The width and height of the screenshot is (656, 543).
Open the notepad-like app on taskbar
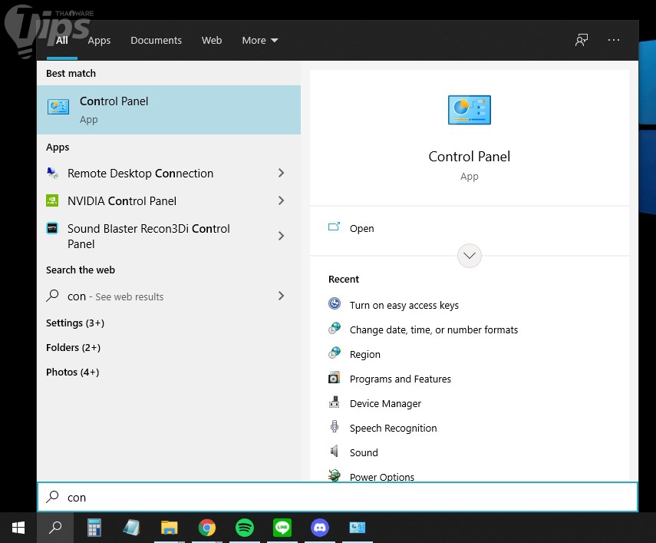(131, 528)
